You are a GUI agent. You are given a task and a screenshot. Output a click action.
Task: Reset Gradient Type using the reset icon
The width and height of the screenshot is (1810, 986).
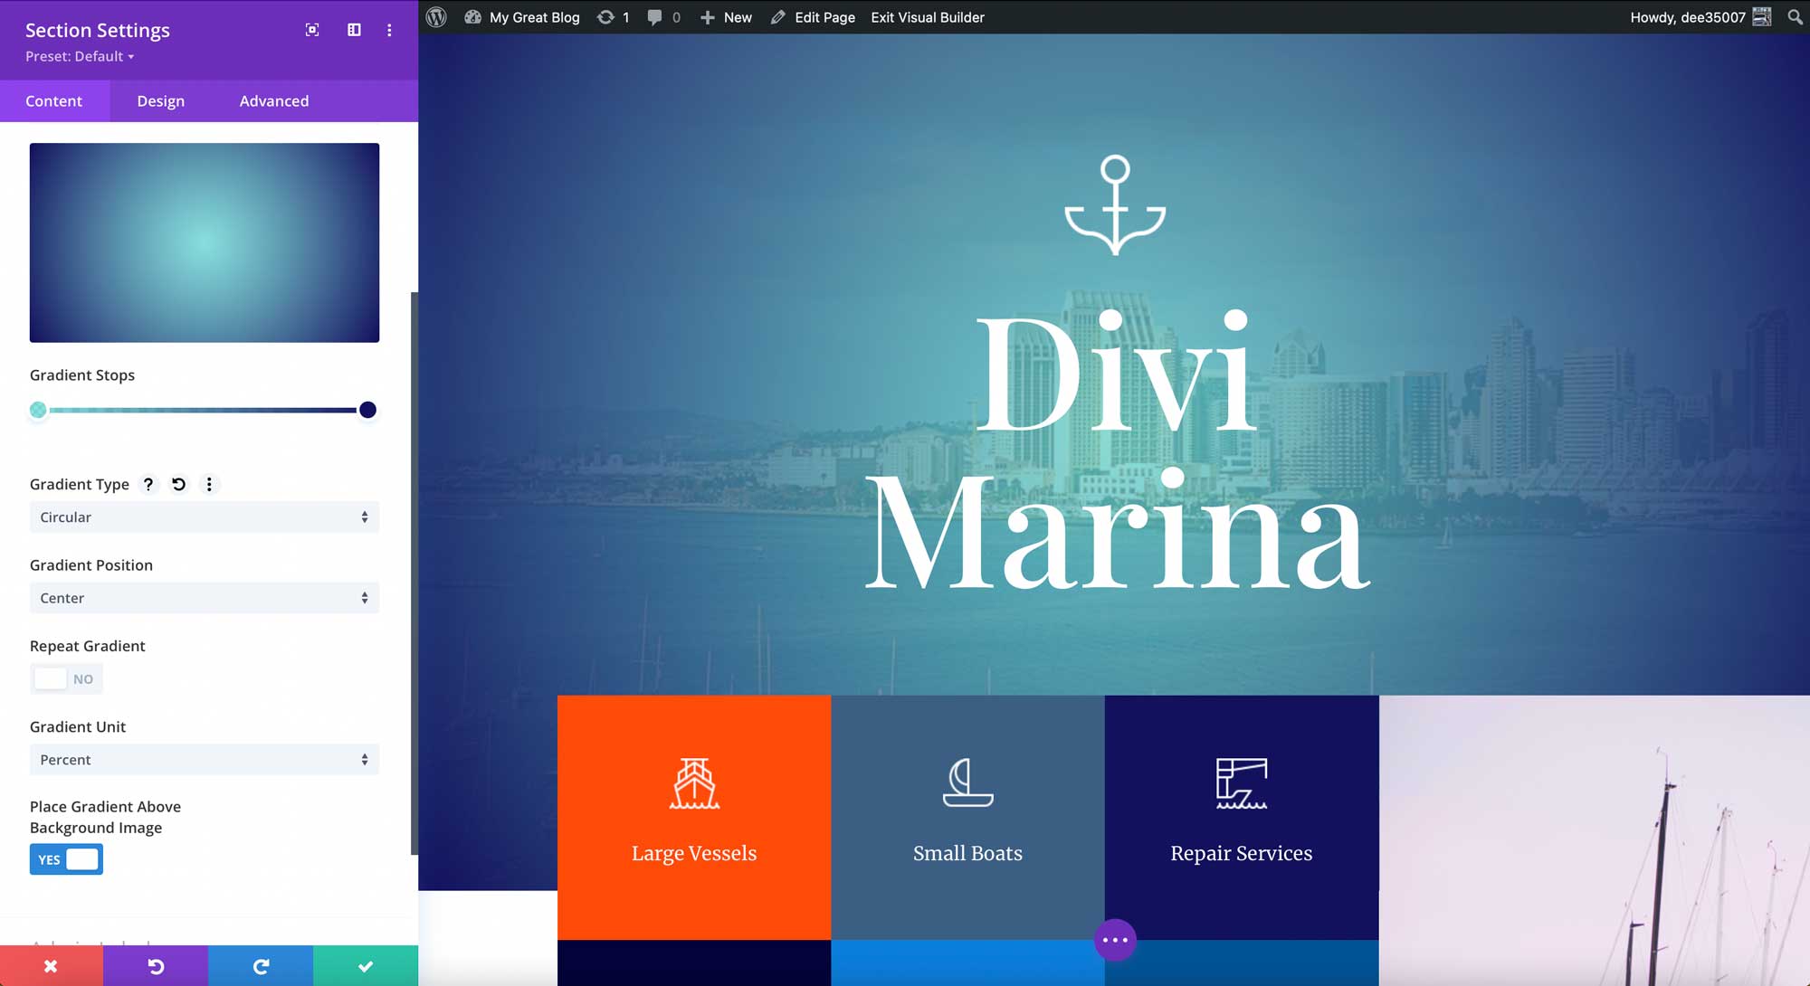(x=178, y=484)
